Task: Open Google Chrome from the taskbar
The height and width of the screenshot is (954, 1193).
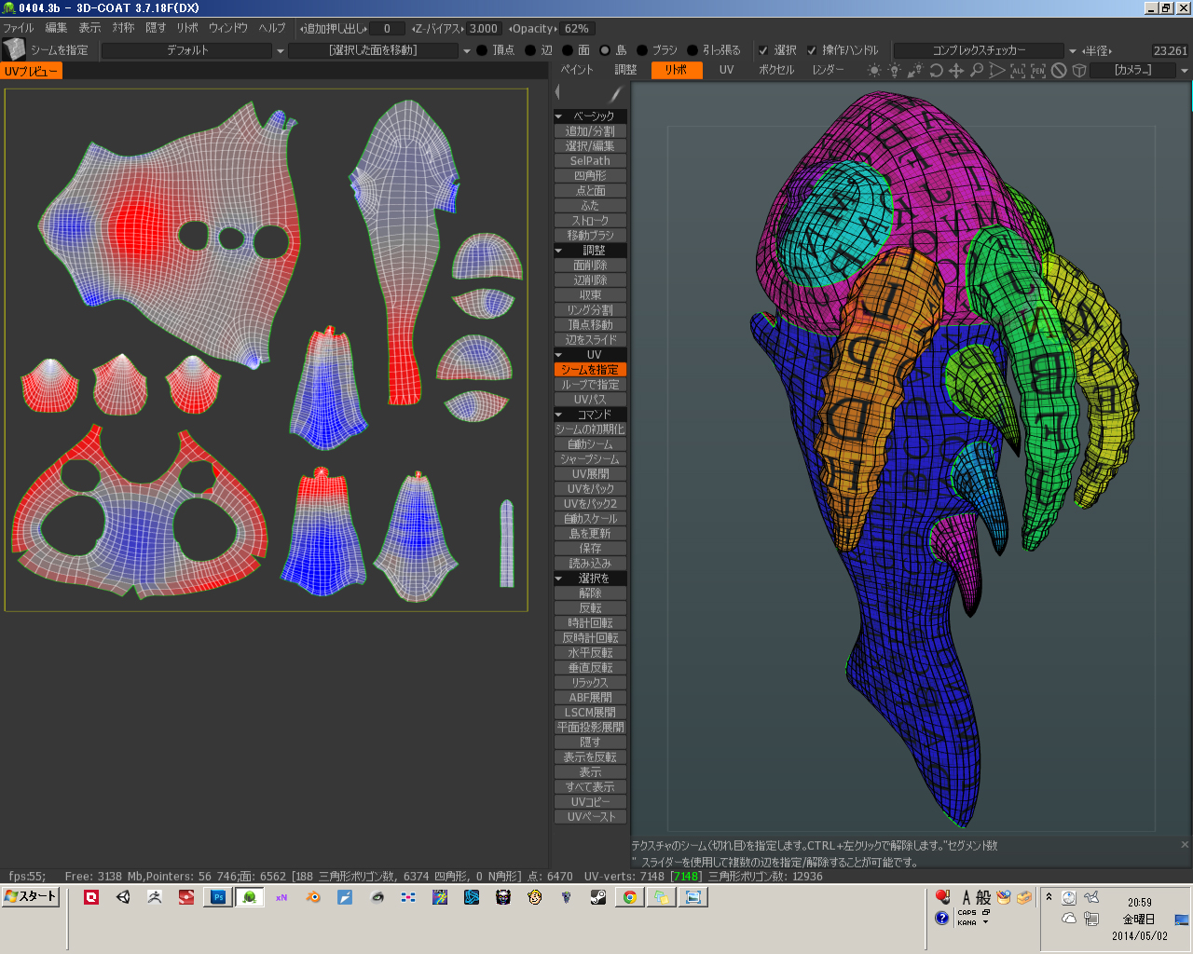Action: tap(630, 897)
